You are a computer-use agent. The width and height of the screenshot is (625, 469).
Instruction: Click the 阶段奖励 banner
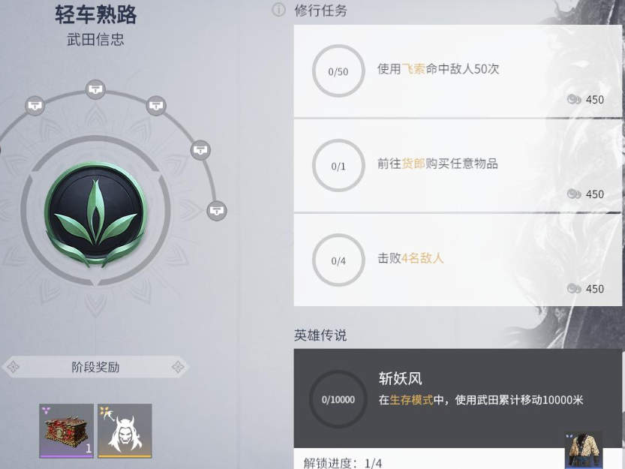click(x=95, y=367)
